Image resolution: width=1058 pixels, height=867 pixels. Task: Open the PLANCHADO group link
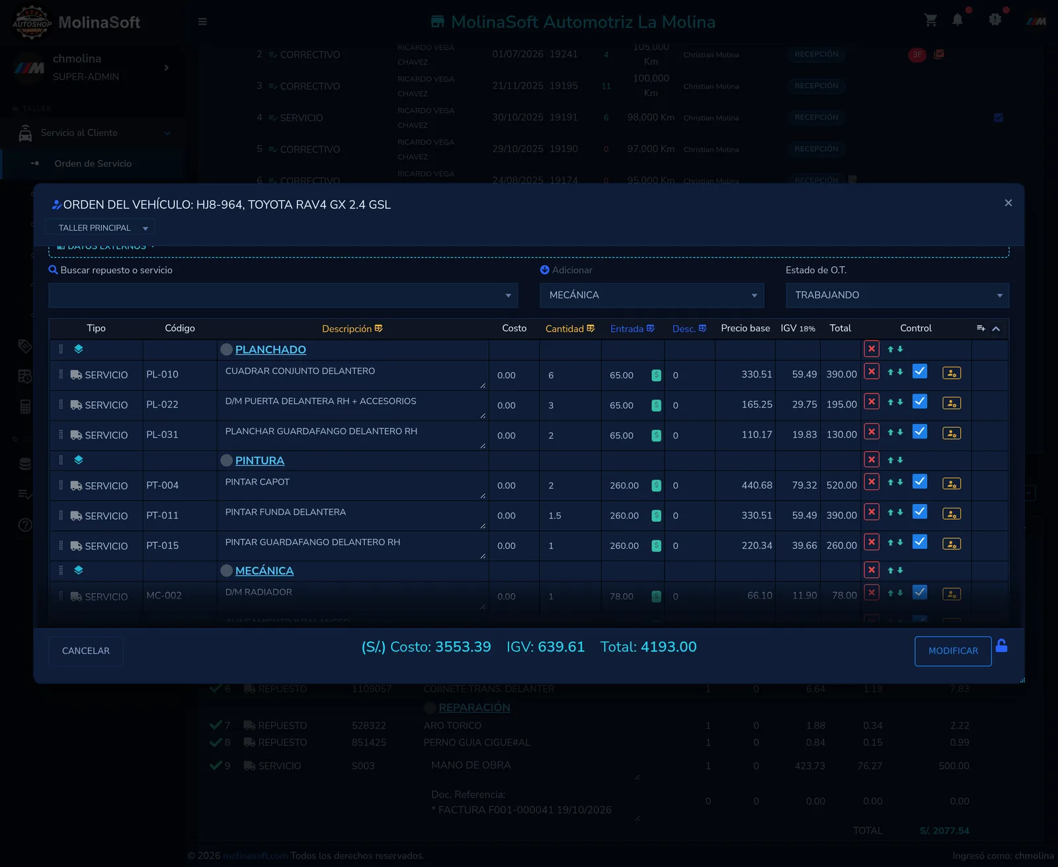(x=270, y=350)
